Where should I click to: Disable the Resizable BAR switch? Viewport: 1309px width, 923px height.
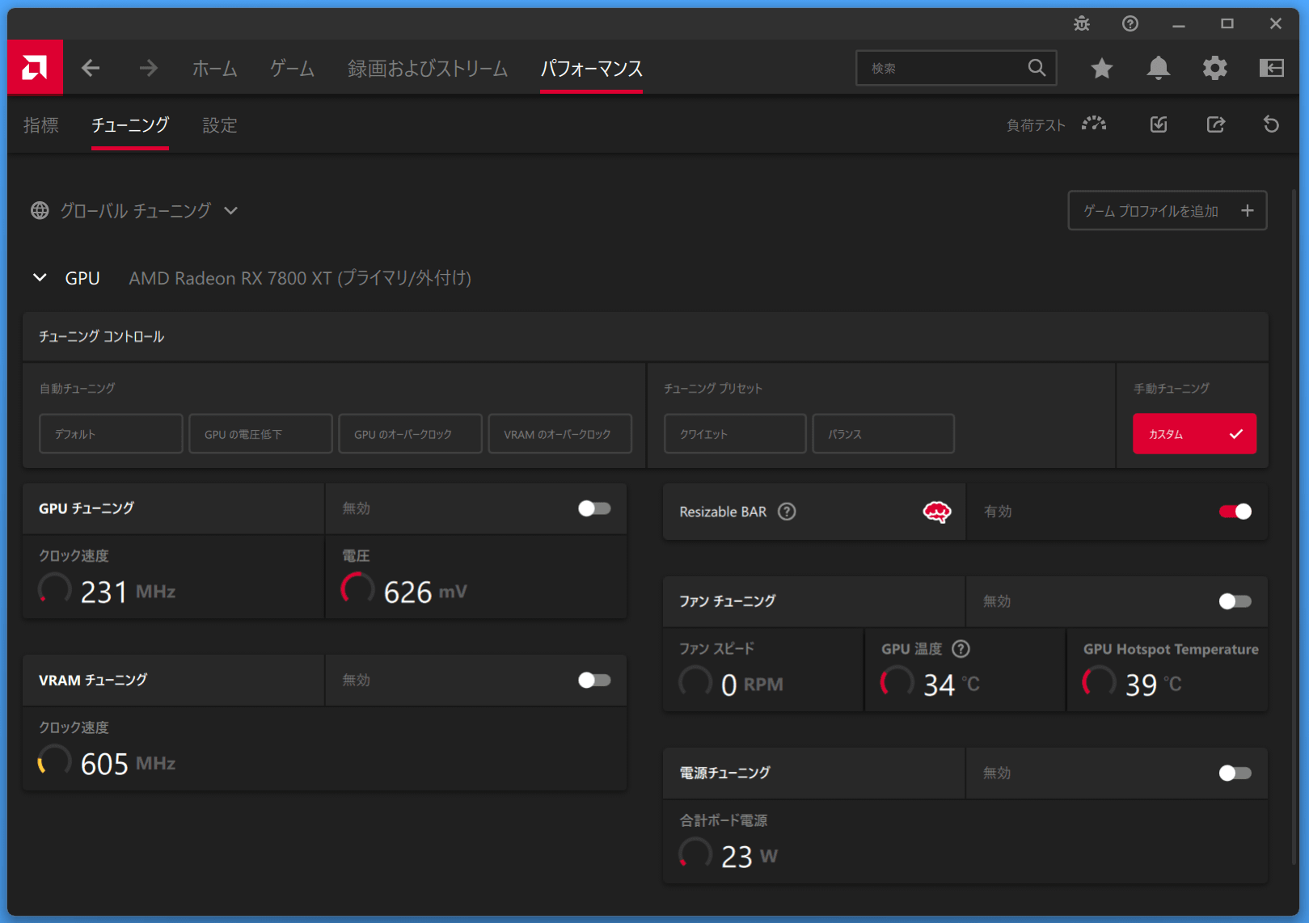coord(1235,512)
